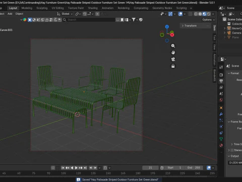Click the blue Z axis on the gizmo

pyautogui.click(x=167, y=27)
